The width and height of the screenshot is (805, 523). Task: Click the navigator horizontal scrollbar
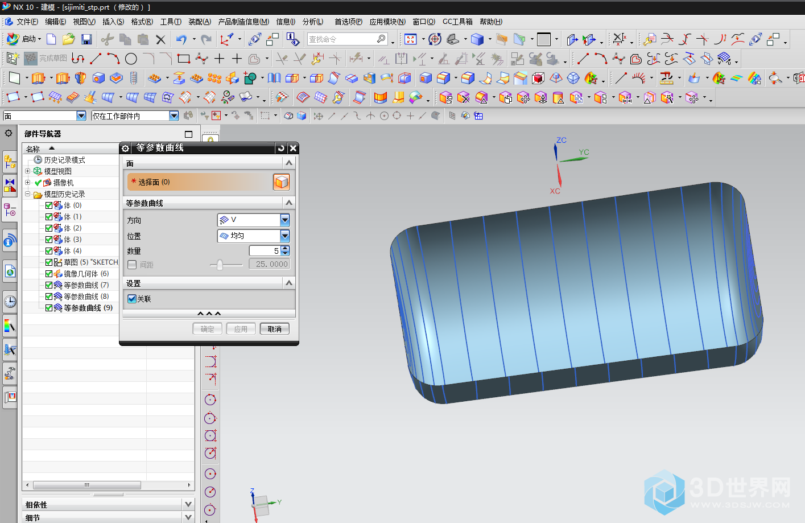(x=87, y=485)
